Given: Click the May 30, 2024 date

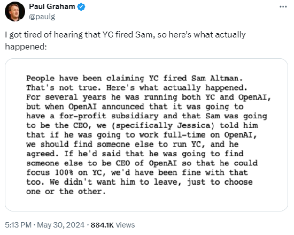Looking at the screenshot, I should coord(61,225).
